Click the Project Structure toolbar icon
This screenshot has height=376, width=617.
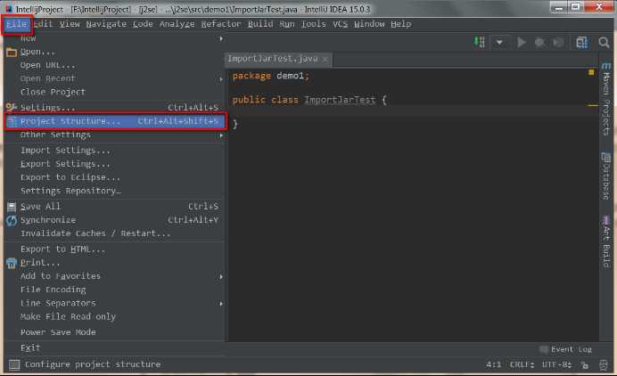(x=581, y=42)
